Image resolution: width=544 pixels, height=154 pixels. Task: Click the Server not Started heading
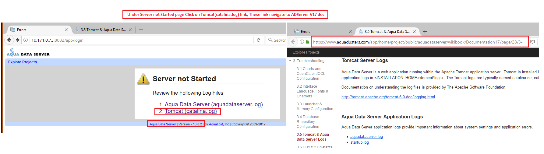point(184,79)
